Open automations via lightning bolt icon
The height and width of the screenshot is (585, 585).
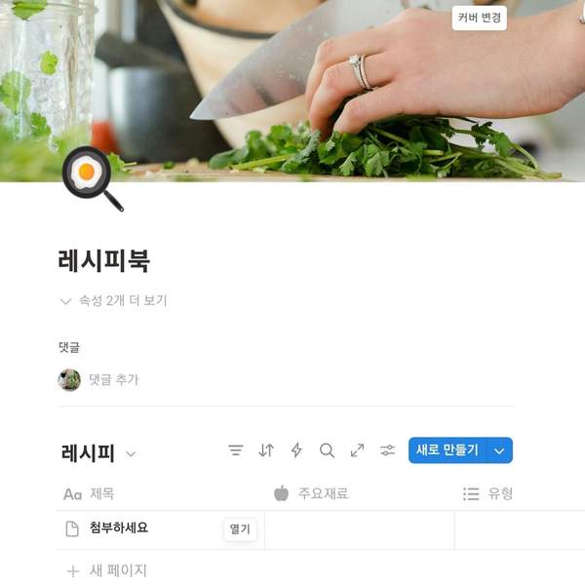pyautogui.click(x=296, y=450)
